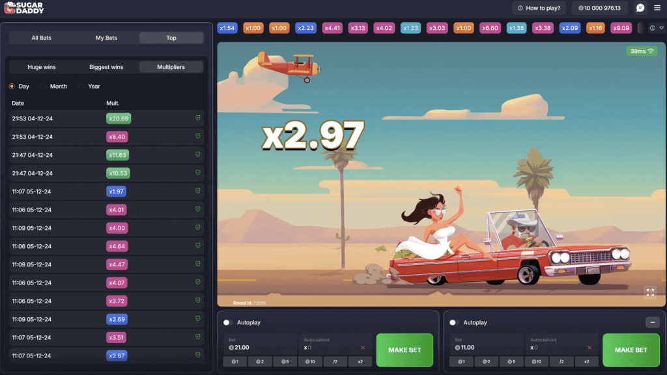Open the Huge wins tab

[42, 67]
